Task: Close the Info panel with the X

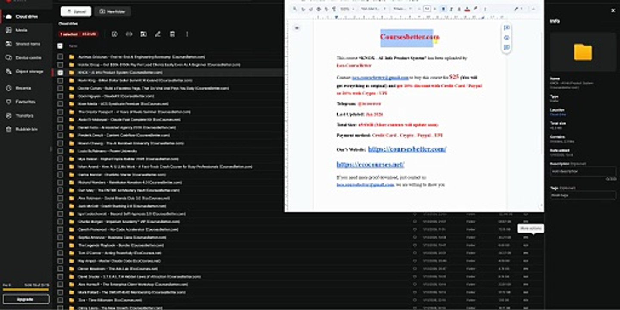Action: pos(613,11)
